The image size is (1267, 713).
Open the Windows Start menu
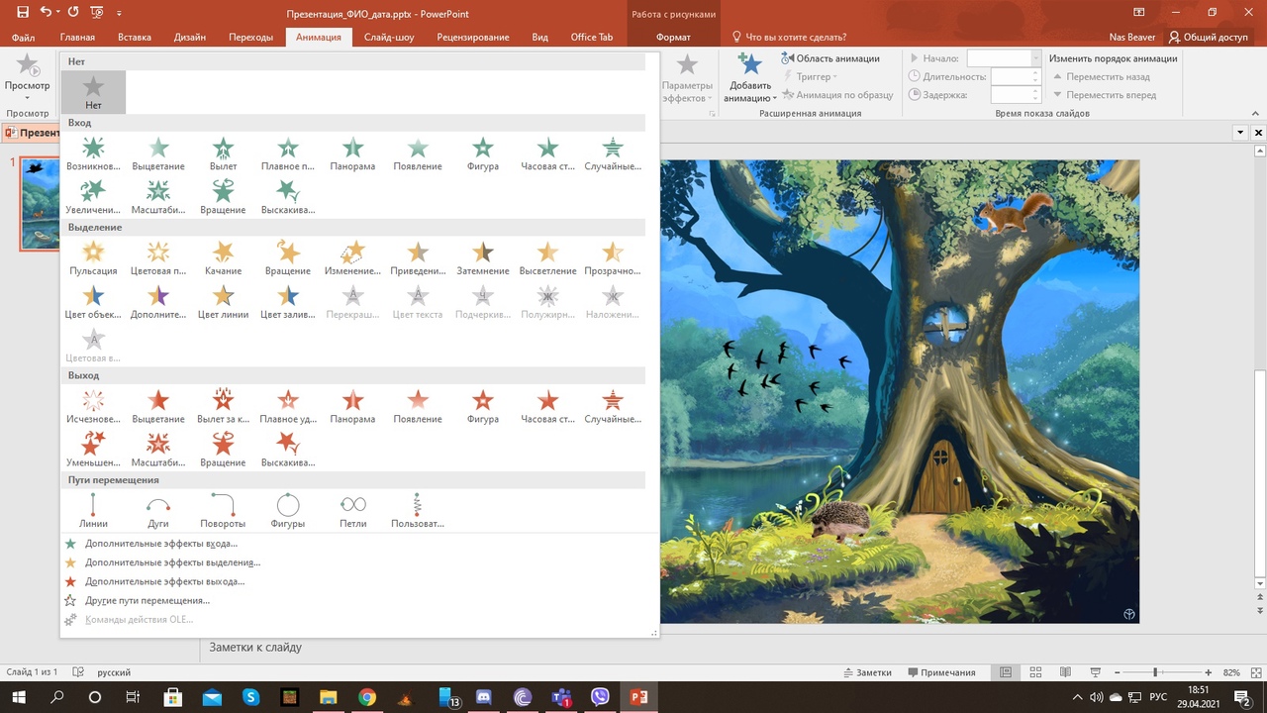point(19,697)
